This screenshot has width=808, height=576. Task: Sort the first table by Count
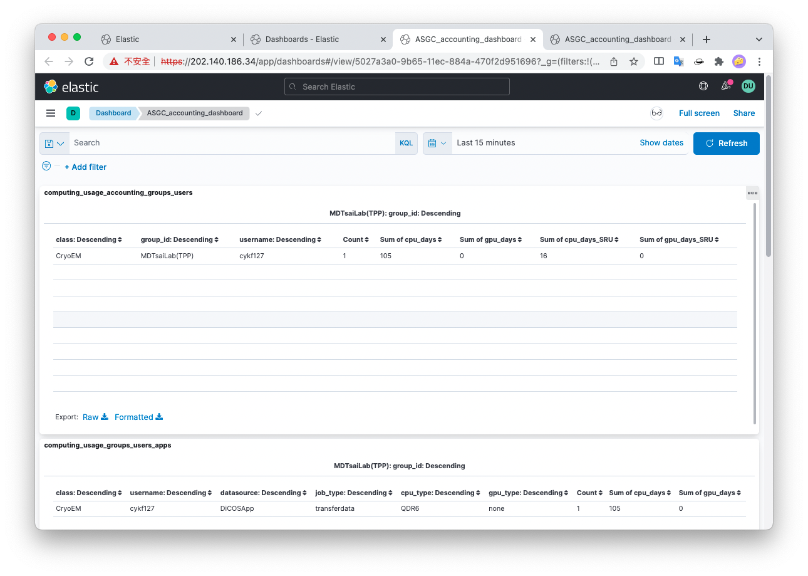click(x=356, y=239)
